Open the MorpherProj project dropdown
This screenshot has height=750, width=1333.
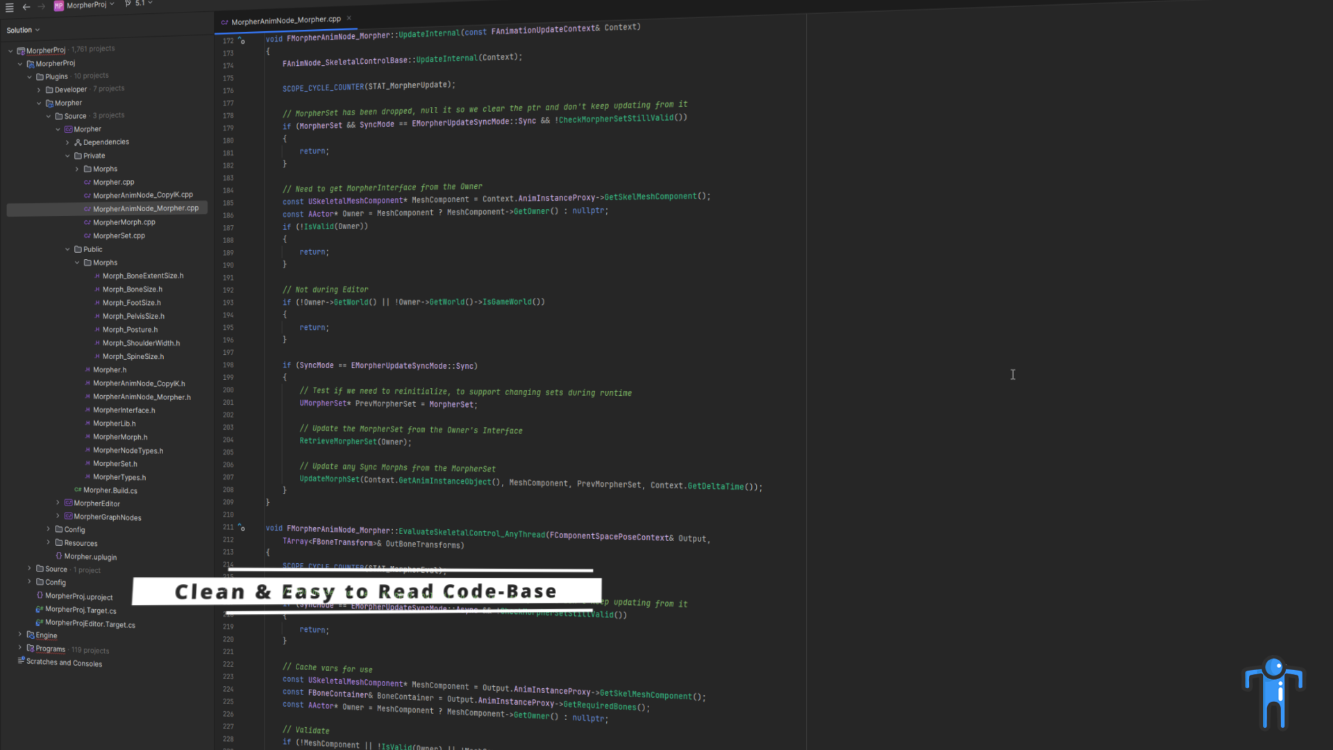[x=85, y=5]
